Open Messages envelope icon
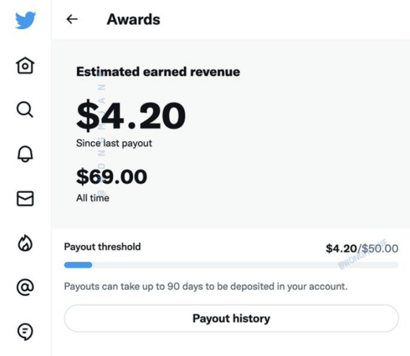 tap(25, 198)
